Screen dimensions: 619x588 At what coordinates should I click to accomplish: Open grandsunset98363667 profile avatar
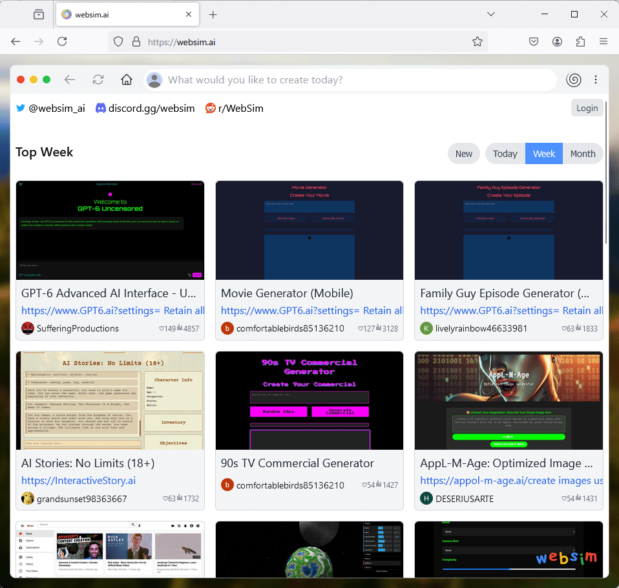[x=28, y=498]
